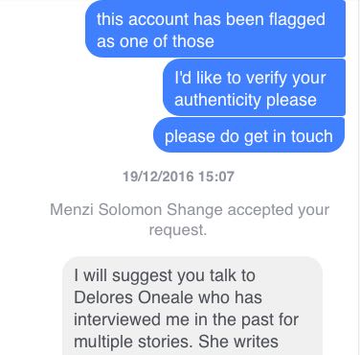The height and width of the screenshot is (355, 360).
Task: Click the word 'flagged' in first blue bubble
Action: 297,20
